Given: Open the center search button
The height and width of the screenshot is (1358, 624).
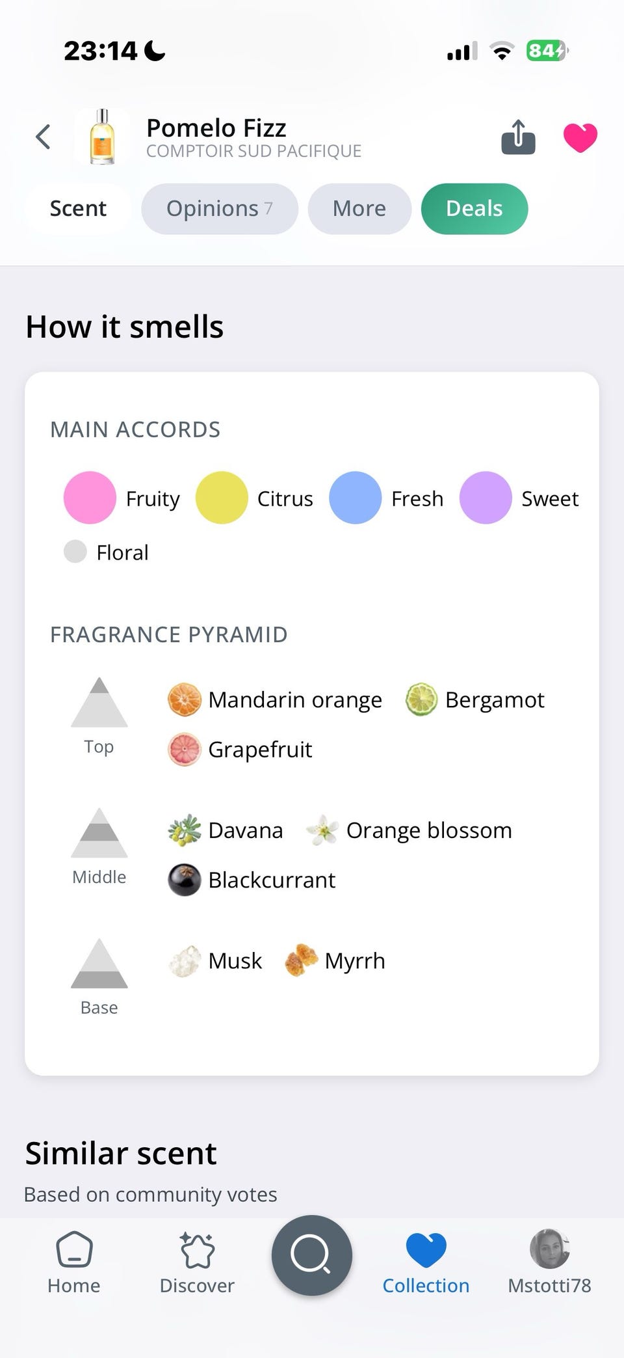Looking at the screenshot, I should 311,1255.
